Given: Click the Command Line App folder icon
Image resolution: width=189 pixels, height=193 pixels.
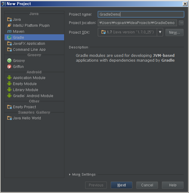Looking at the screenshot, I should [9, 50].
